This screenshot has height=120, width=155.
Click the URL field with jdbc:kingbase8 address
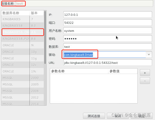point(108,63)
